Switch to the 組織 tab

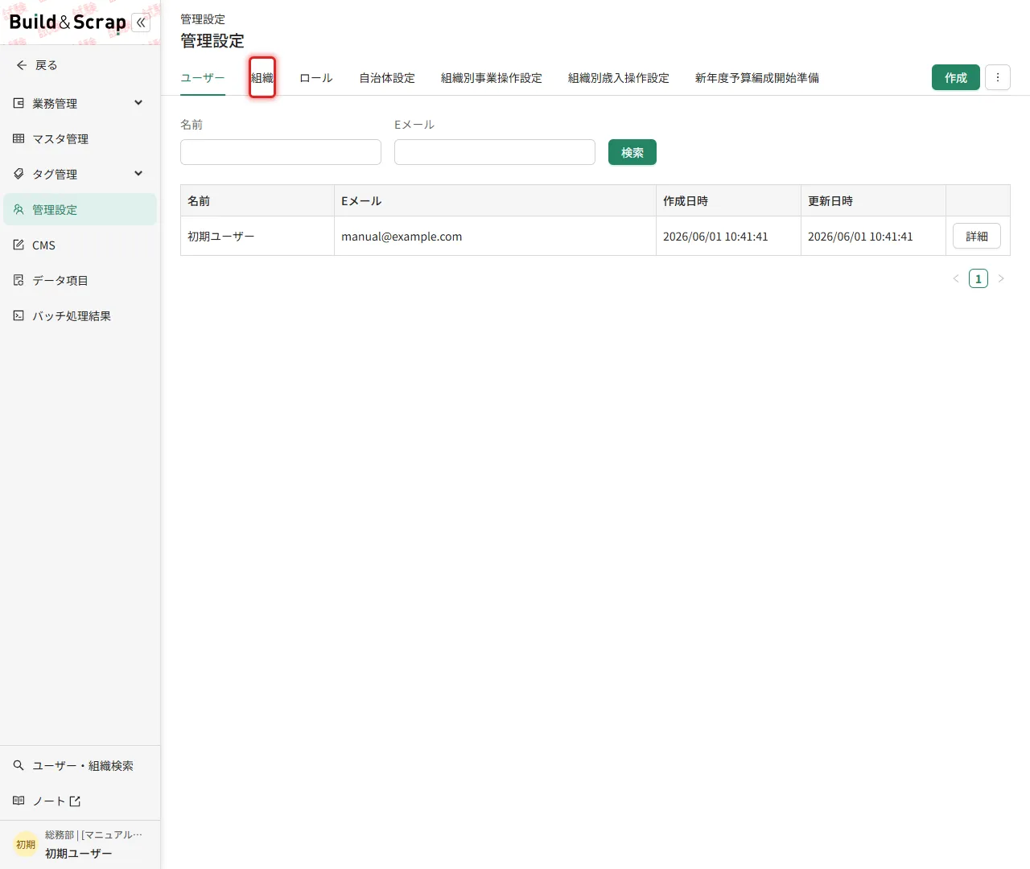pyautogui.click(x=262, y=78)
